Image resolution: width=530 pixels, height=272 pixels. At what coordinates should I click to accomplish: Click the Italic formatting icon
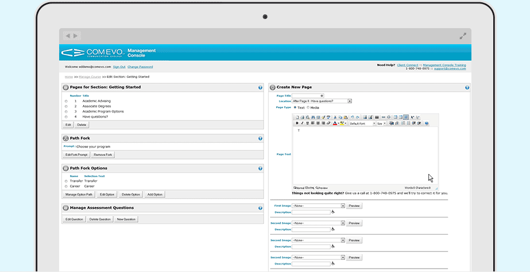pyautogui.click(x=303, y=123)
